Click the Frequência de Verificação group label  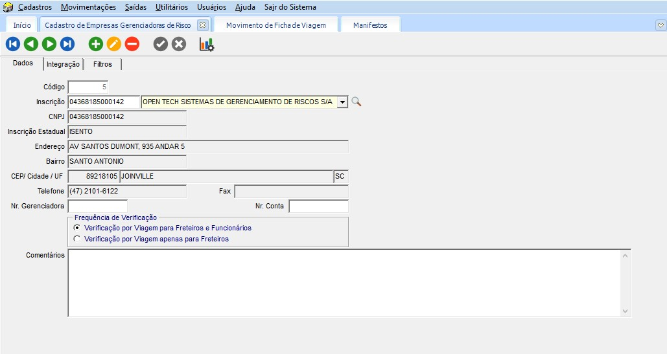115,217
